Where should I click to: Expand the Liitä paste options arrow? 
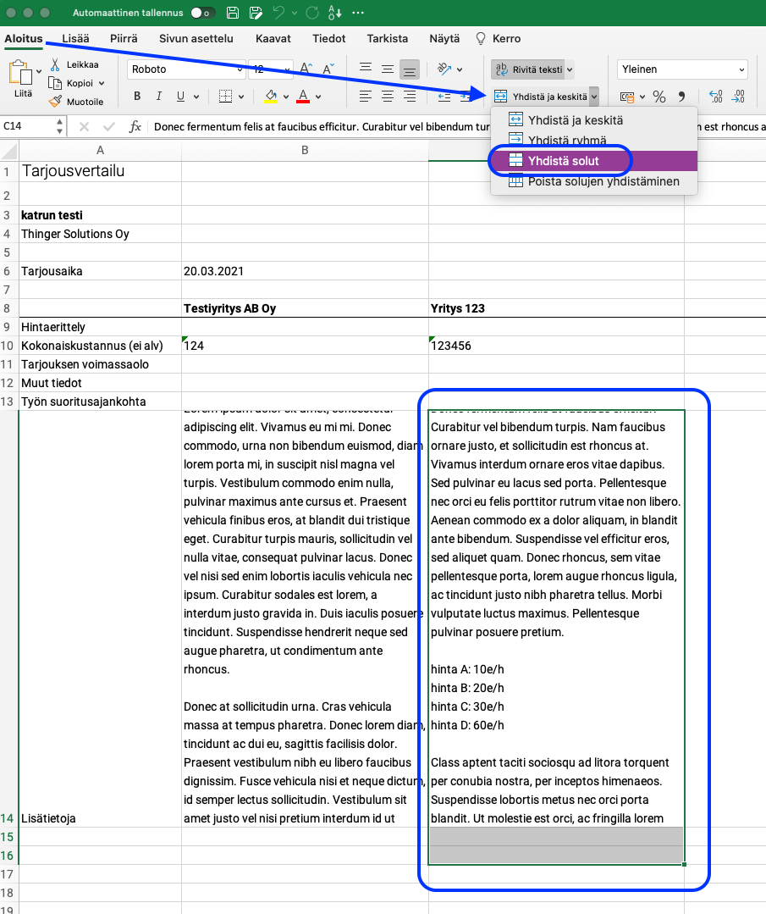(x=39, y=71)
